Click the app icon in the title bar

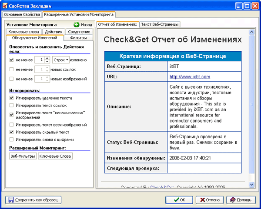click(5, 6)
